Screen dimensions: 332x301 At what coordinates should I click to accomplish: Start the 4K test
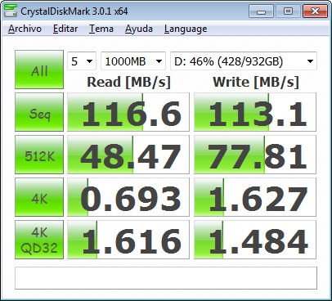point(39,197)
